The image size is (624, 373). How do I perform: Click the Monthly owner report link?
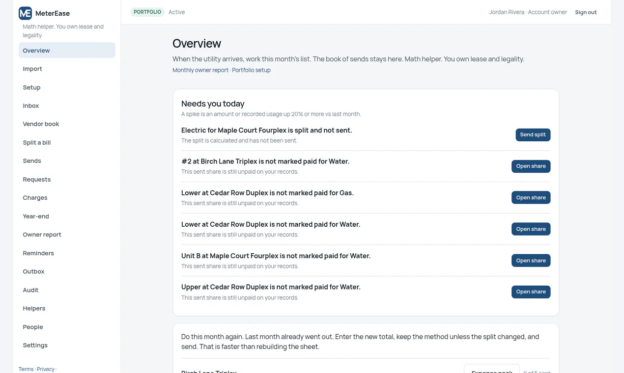pyautogui.click(x=200, y=70)
